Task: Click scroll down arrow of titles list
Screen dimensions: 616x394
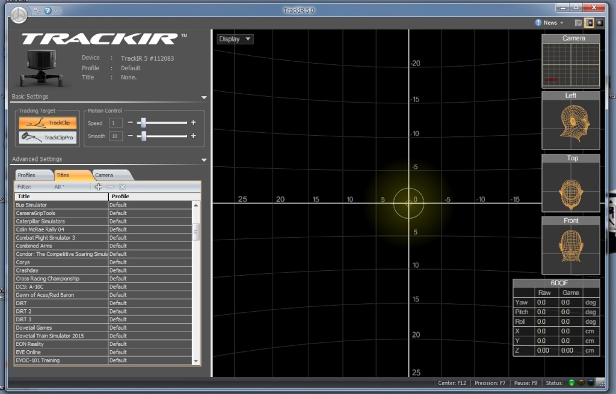Action: click(196, 360)
